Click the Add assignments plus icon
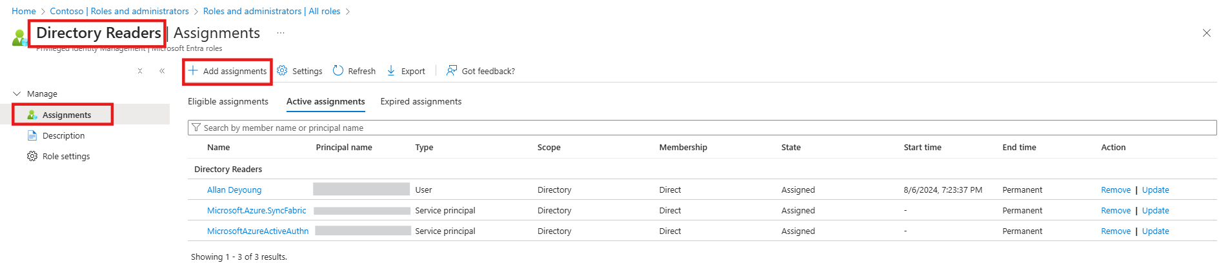The height and width of the screenshot is (263, 1230). click(x=193, y=71)
